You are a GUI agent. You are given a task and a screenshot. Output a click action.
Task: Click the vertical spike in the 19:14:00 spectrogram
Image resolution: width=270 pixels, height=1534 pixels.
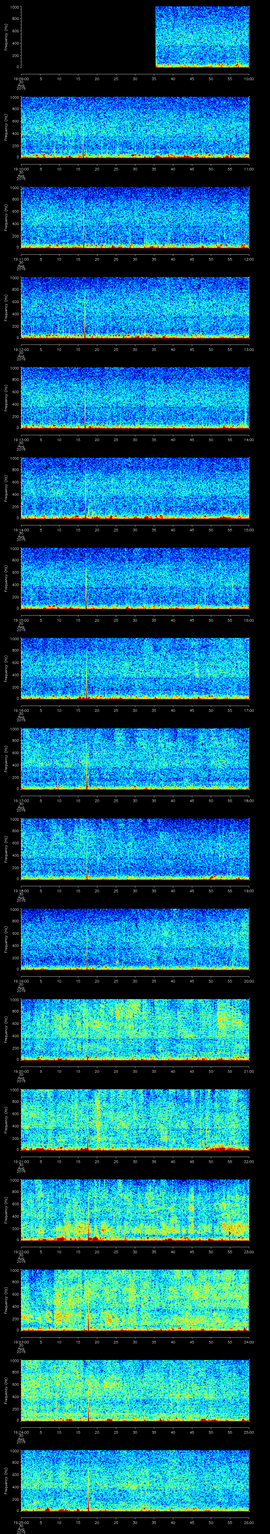(86, 494)
